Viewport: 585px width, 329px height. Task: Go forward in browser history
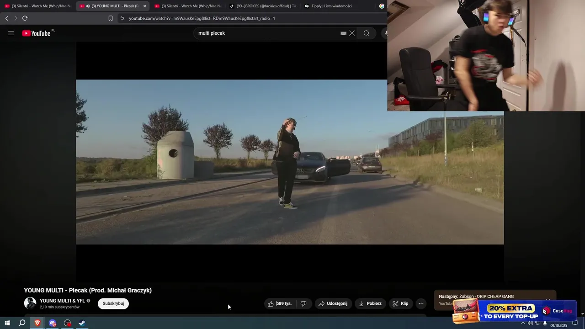16,18
